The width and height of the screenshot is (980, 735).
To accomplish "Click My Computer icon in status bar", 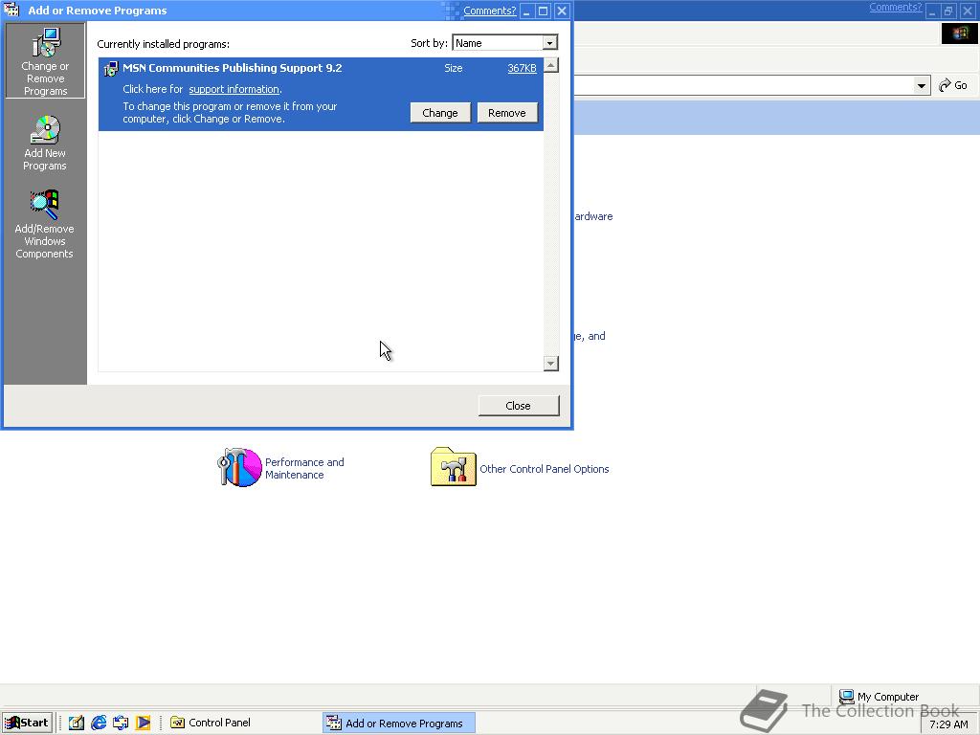I will coord(846,697).
